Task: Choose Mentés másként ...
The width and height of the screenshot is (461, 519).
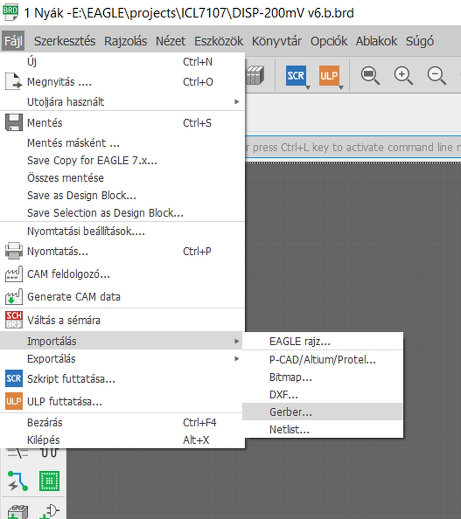Action: [122, 143]
